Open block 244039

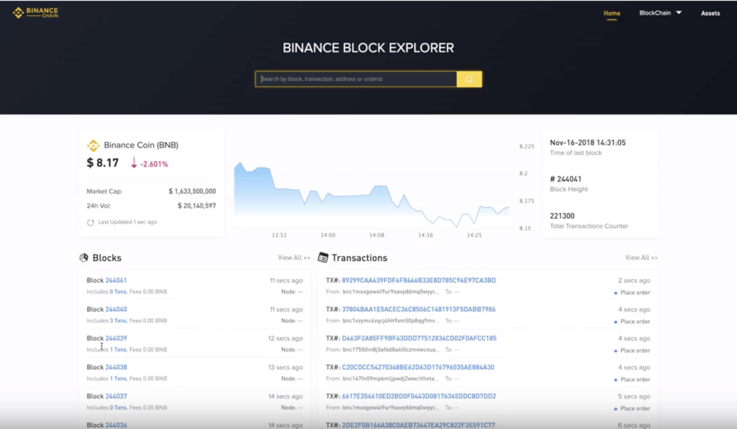116,339
